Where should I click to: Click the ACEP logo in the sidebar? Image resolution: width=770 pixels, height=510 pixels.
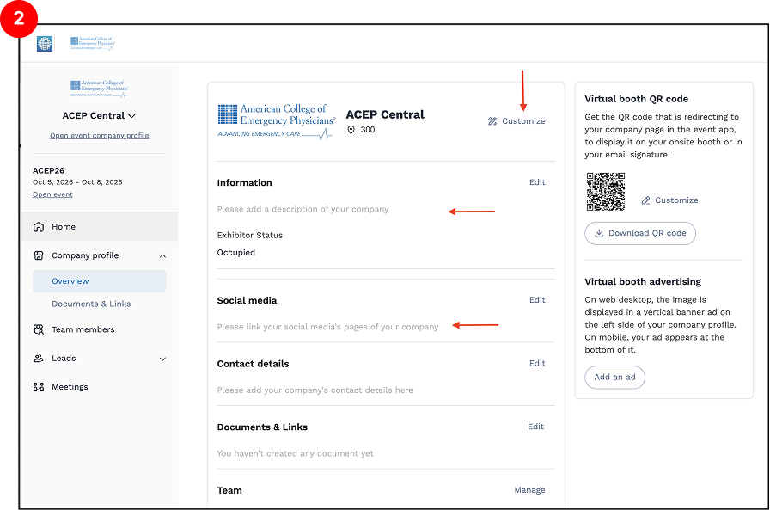[99, 89]
